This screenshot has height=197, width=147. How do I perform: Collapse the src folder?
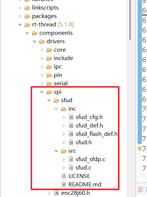coord(56,151)
